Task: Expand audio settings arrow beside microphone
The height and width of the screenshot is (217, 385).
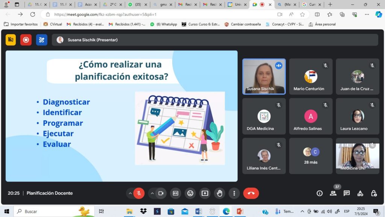Action: click(130, 193)
